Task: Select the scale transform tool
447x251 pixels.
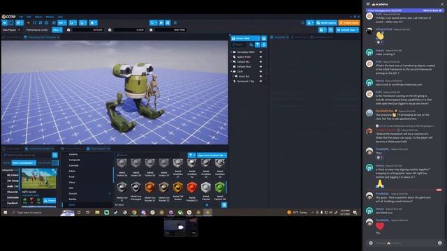Action: point(41,23)
